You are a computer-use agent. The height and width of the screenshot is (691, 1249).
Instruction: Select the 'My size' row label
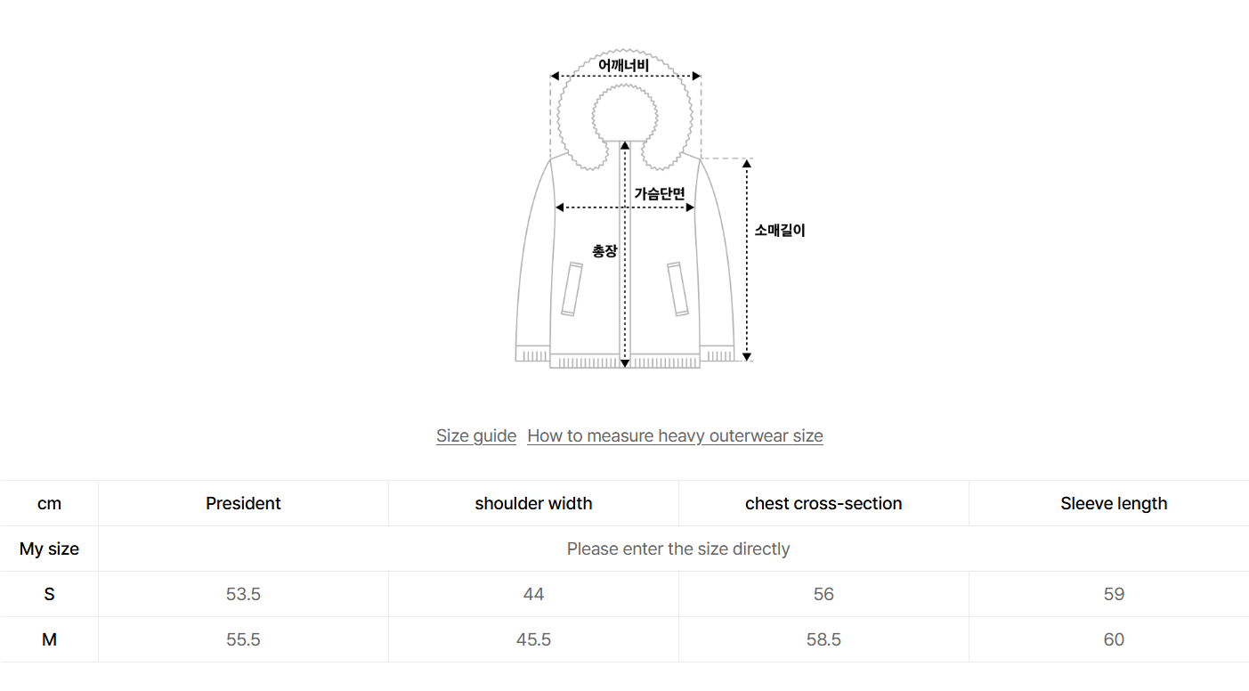pos(49,549)
